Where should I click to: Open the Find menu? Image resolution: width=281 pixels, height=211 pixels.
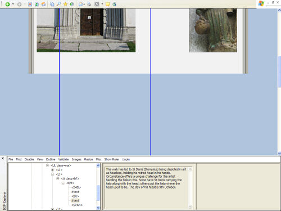pyautogui.click(x=19, y=159)
